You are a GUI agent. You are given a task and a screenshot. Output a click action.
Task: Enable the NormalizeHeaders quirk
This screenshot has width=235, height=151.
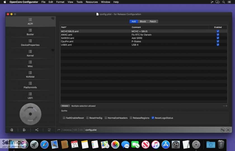[x=106, y=118]
